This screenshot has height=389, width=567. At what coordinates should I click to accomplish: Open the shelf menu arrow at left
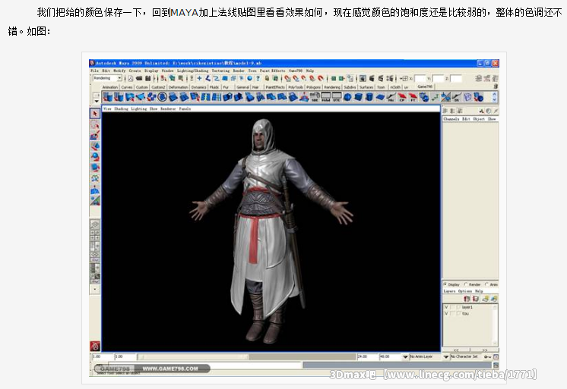97,101
